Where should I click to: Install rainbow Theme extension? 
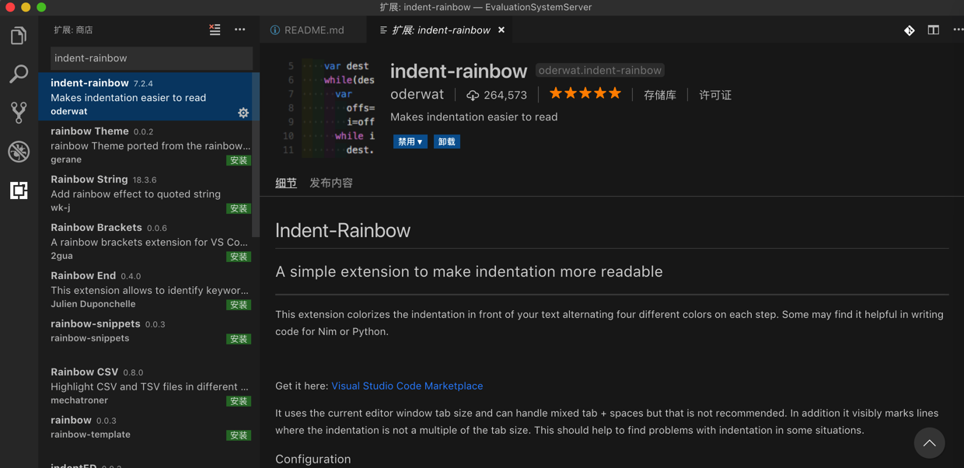pyautogui.click(x=239, y=160)
